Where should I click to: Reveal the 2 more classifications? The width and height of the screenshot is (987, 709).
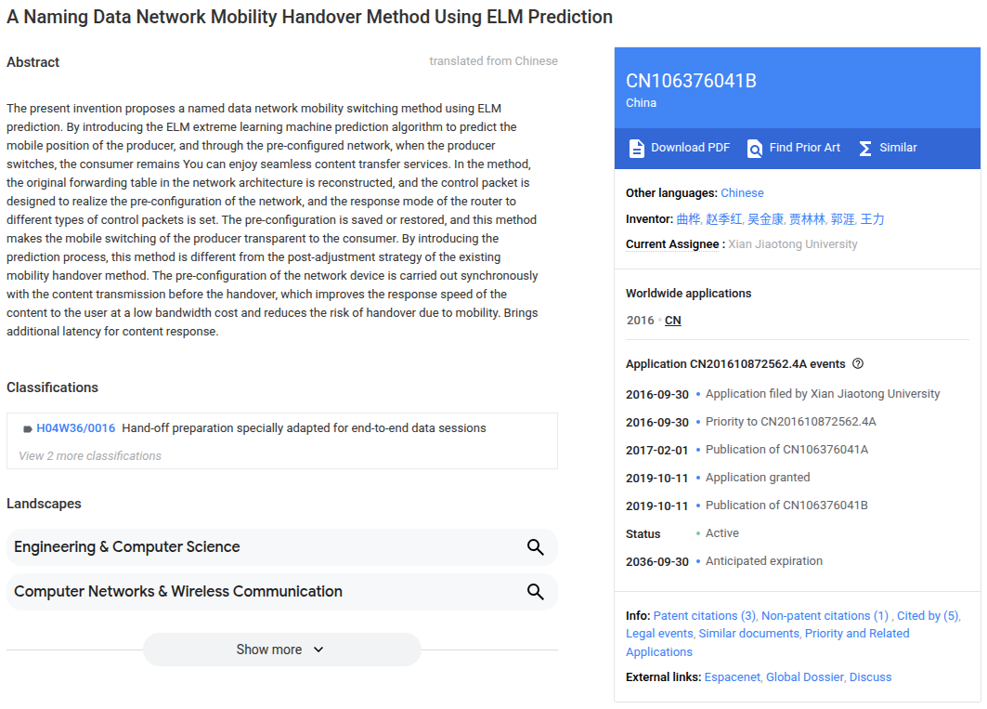tap(90, 455)
